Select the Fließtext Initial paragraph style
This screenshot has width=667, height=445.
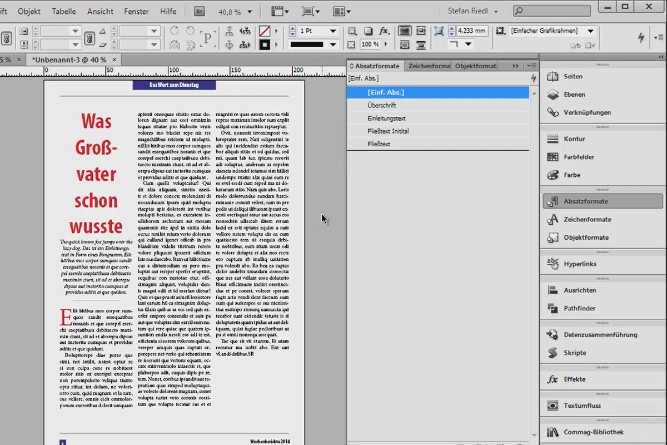click(x=438, y=131)
